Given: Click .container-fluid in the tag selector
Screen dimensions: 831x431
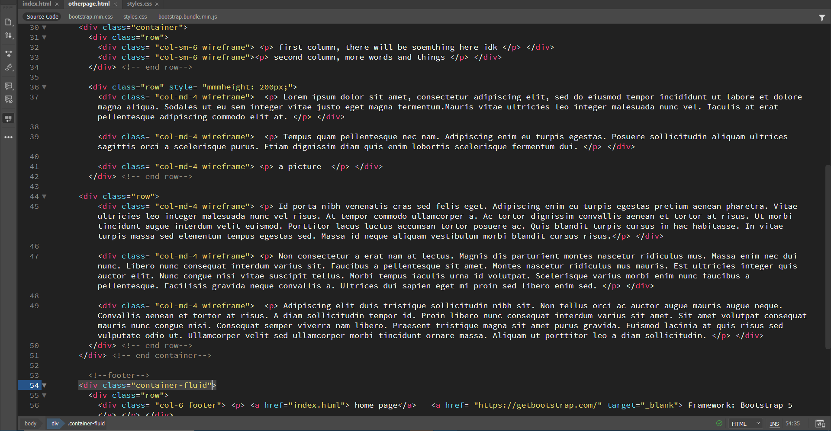Looking at the screenshot, I should point(86,424).
